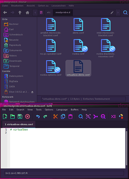Select no-pc-speaker.conf file

[51, 47]
